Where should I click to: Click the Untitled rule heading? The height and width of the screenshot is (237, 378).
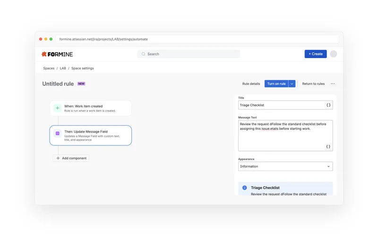click(58, 84)
